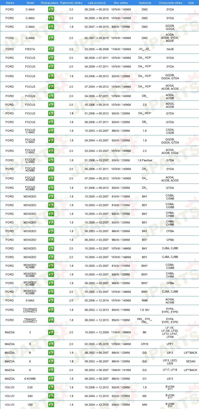Click fuel icon in MONDEO KOMBI CGBA, CGBB row
The image size is (199, 409).
51,266
